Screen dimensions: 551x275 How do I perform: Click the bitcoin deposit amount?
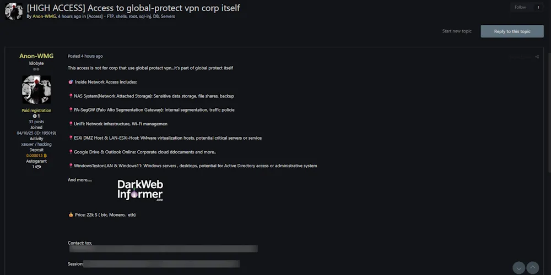[x=36, y=156]
